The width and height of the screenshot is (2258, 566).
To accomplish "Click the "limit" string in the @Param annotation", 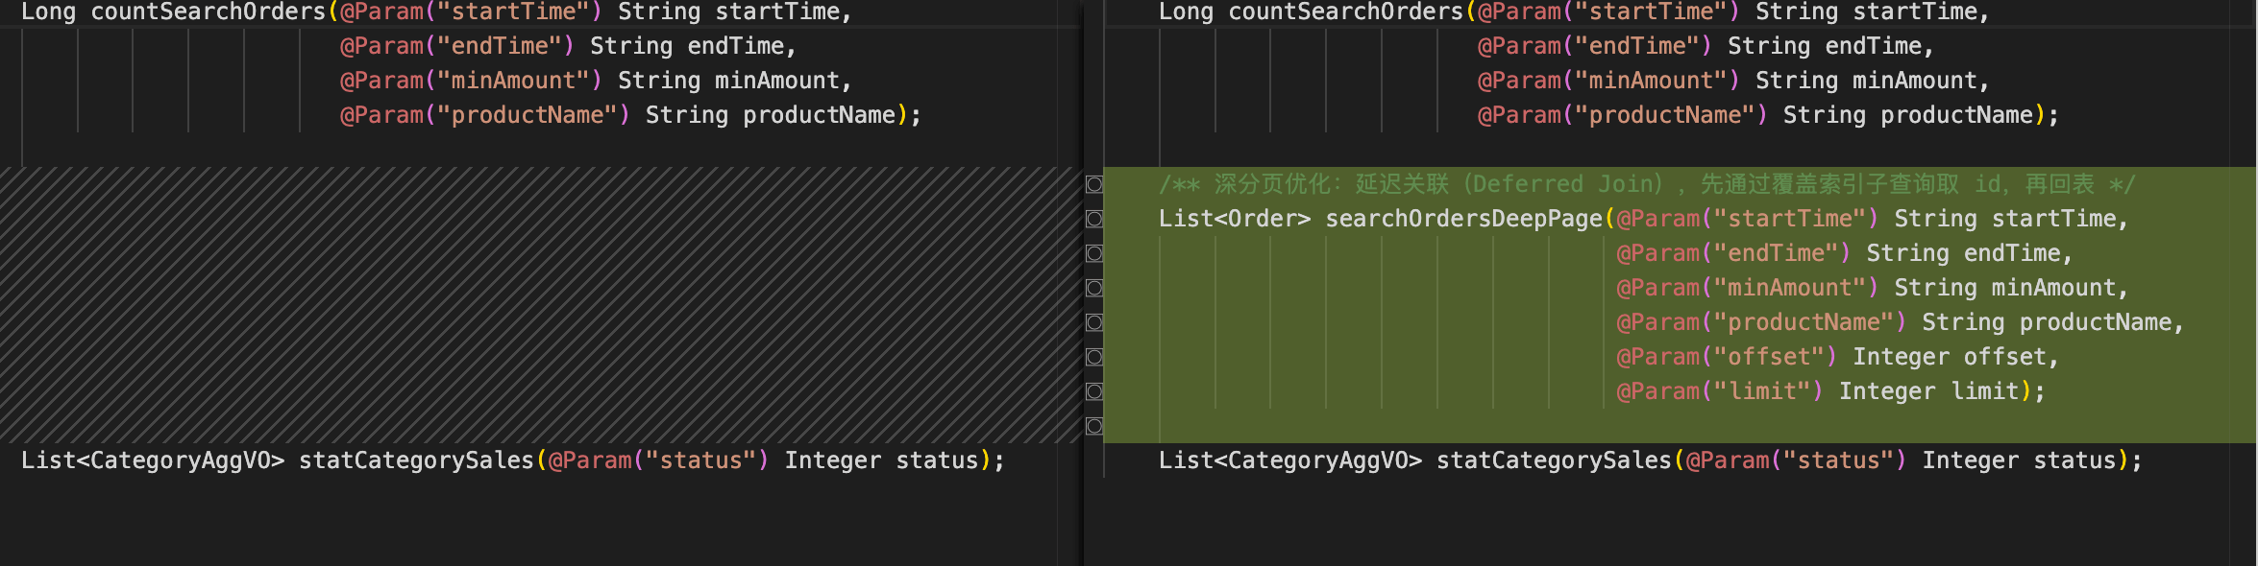I will tap(1761, 391).
